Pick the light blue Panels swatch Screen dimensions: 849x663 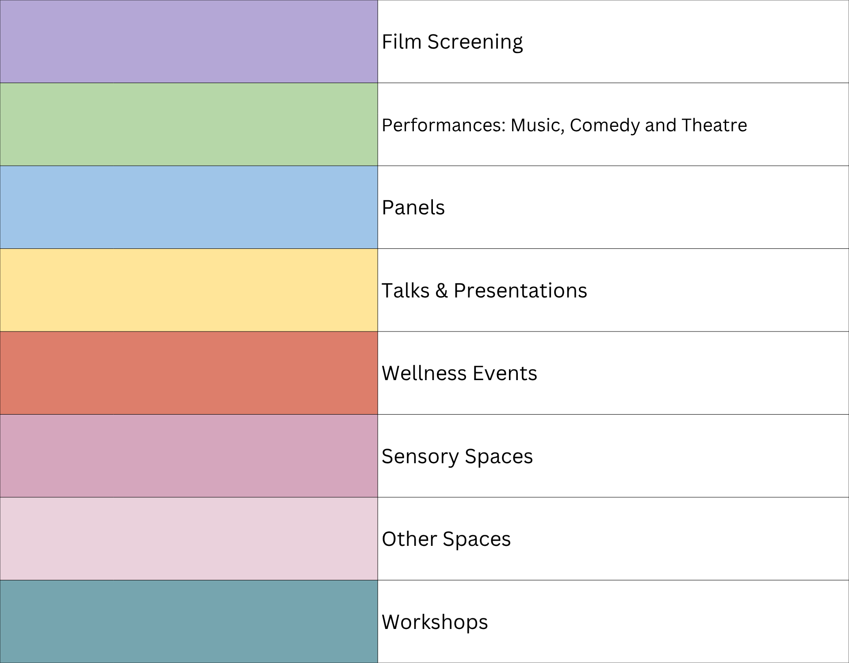189,207
